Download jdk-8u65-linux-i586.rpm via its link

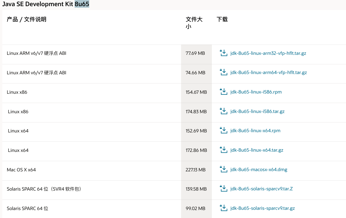click(x=256, y=92)
